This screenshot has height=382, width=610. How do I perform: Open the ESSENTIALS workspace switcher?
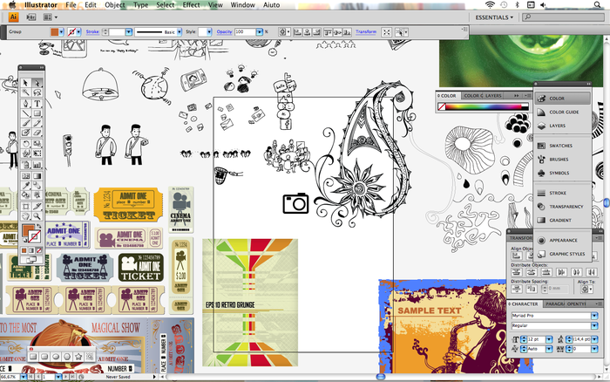click(494, 17)
